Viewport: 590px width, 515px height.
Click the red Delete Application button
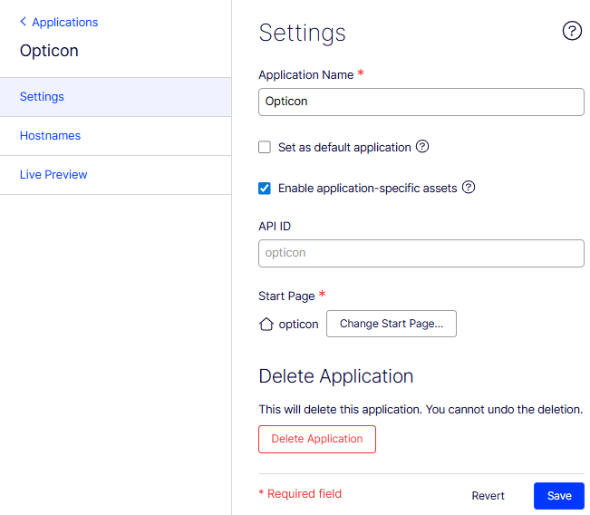point(317,439)
